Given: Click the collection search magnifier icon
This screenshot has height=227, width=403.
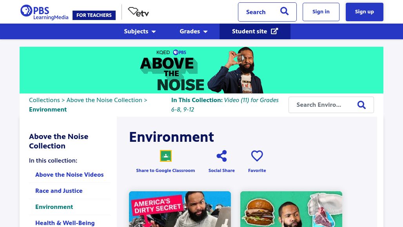Looking at the screenshot, I should pos(361,105).
